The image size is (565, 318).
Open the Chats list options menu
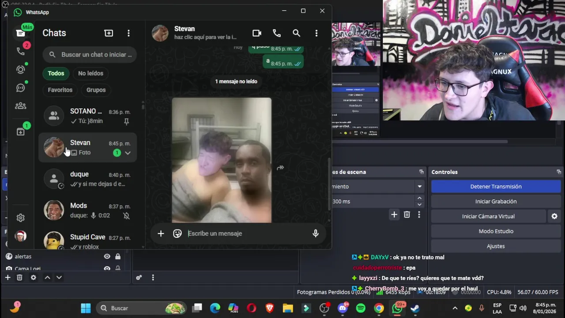(x=128, y=33)
